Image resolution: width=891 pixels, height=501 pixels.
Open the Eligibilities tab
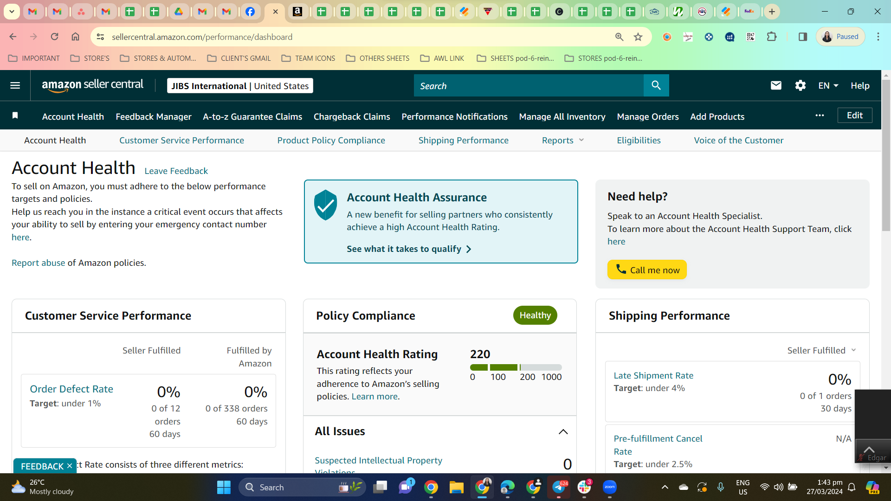click(x=639, y=140)
